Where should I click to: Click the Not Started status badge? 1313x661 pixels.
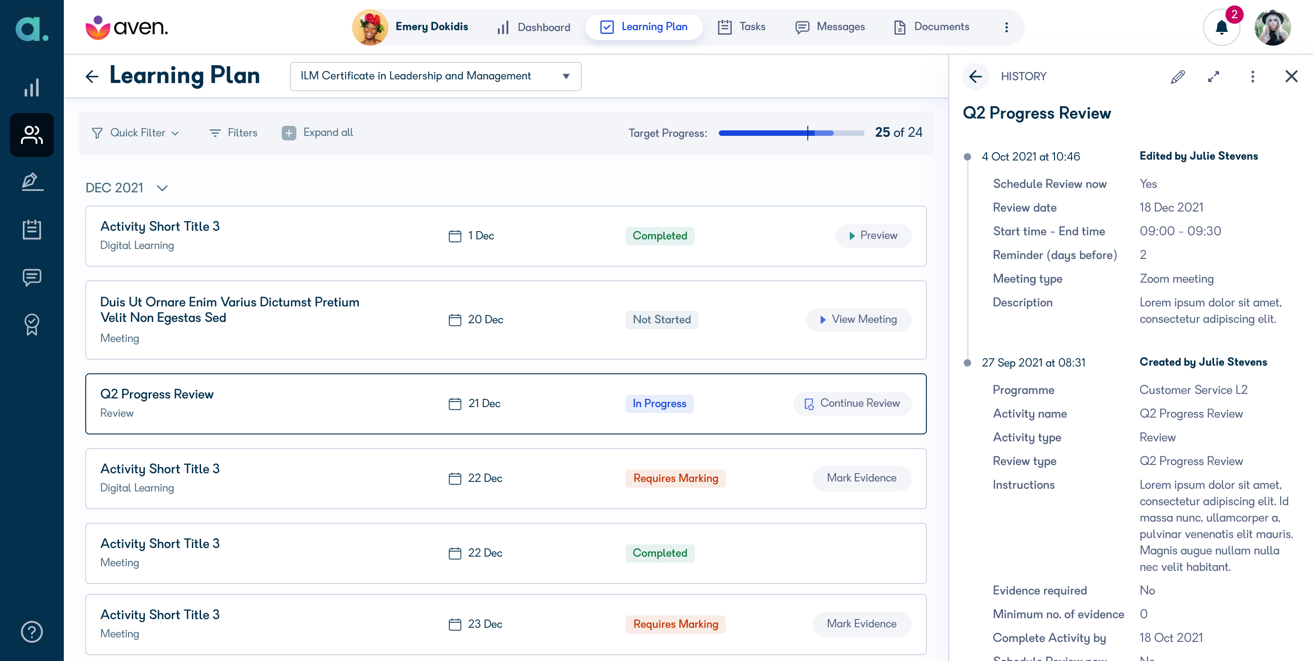click(662, 320)
